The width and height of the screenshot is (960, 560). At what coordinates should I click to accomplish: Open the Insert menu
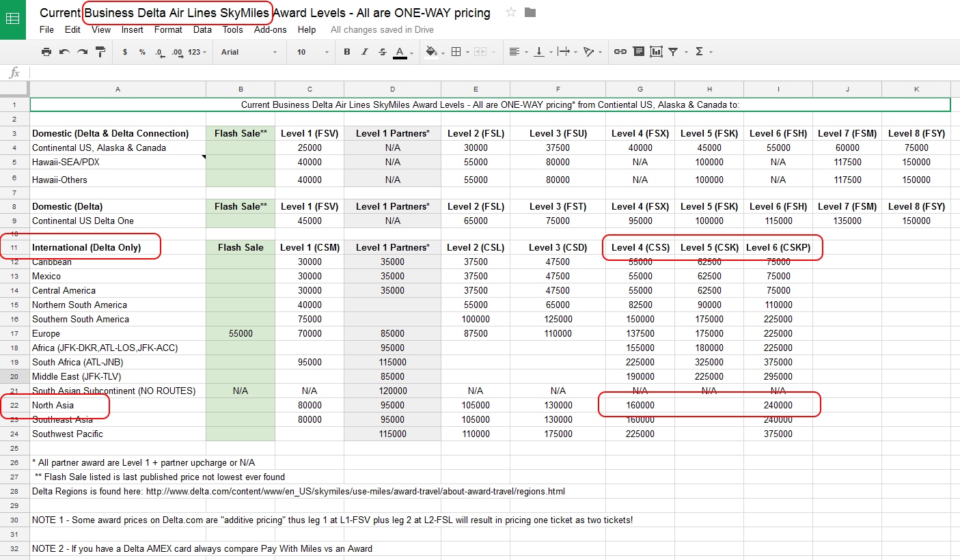pos(133,29)
